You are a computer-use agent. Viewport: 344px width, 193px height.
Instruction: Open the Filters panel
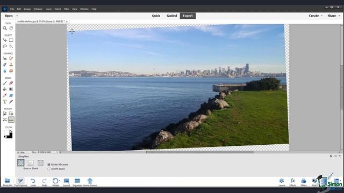pos(304,182)
